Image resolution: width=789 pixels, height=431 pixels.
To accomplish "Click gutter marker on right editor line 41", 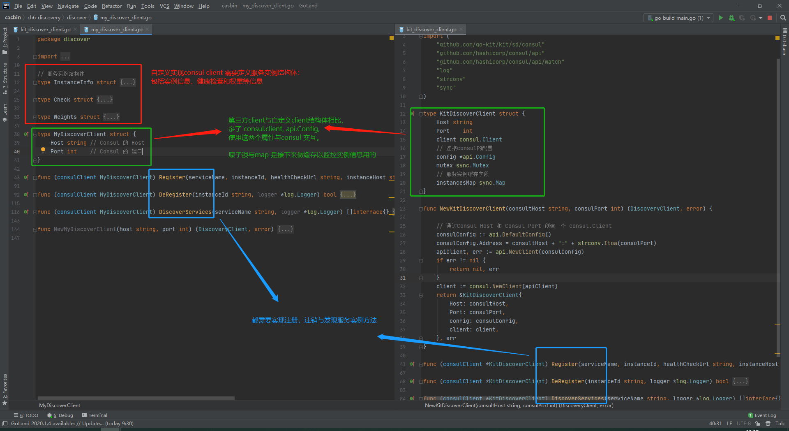I will point(412,364).
